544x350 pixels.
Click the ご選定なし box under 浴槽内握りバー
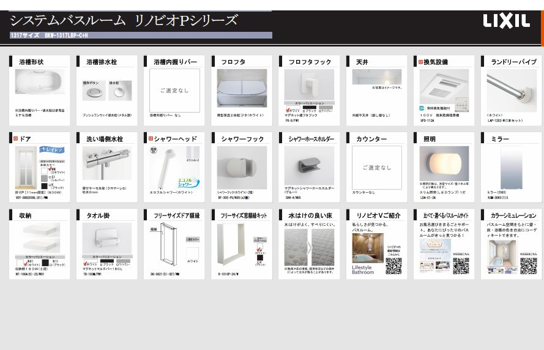(x=174, y=90)
